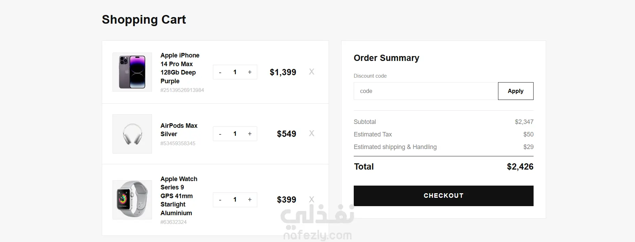This screenshot has height=242, width=635.
Task: Open the iPhone 14 Pro Max thumbnail
Action: pos(132,72)
